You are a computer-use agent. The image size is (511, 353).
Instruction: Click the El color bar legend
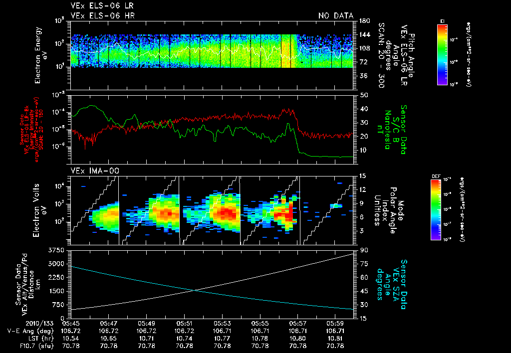[442, 54]
